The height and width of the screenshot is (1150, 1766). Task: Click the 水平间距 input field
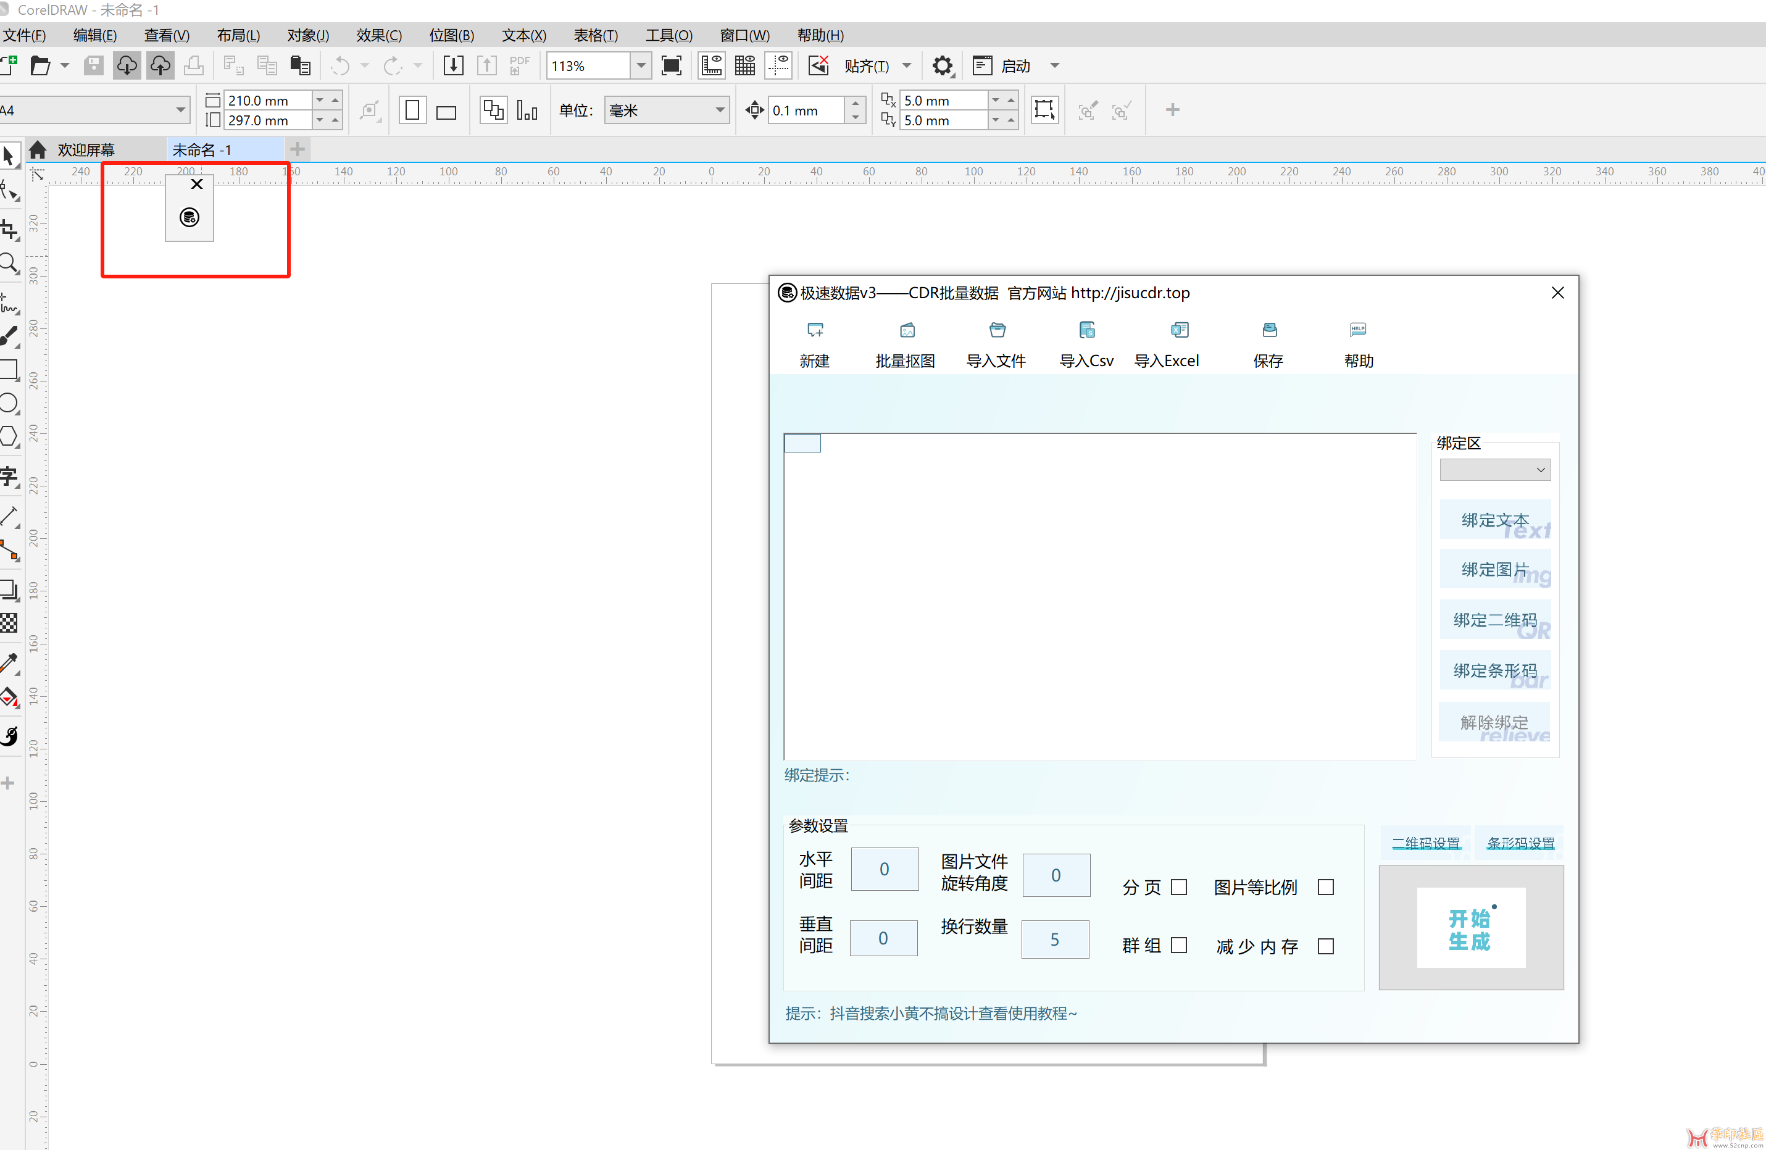885,869
